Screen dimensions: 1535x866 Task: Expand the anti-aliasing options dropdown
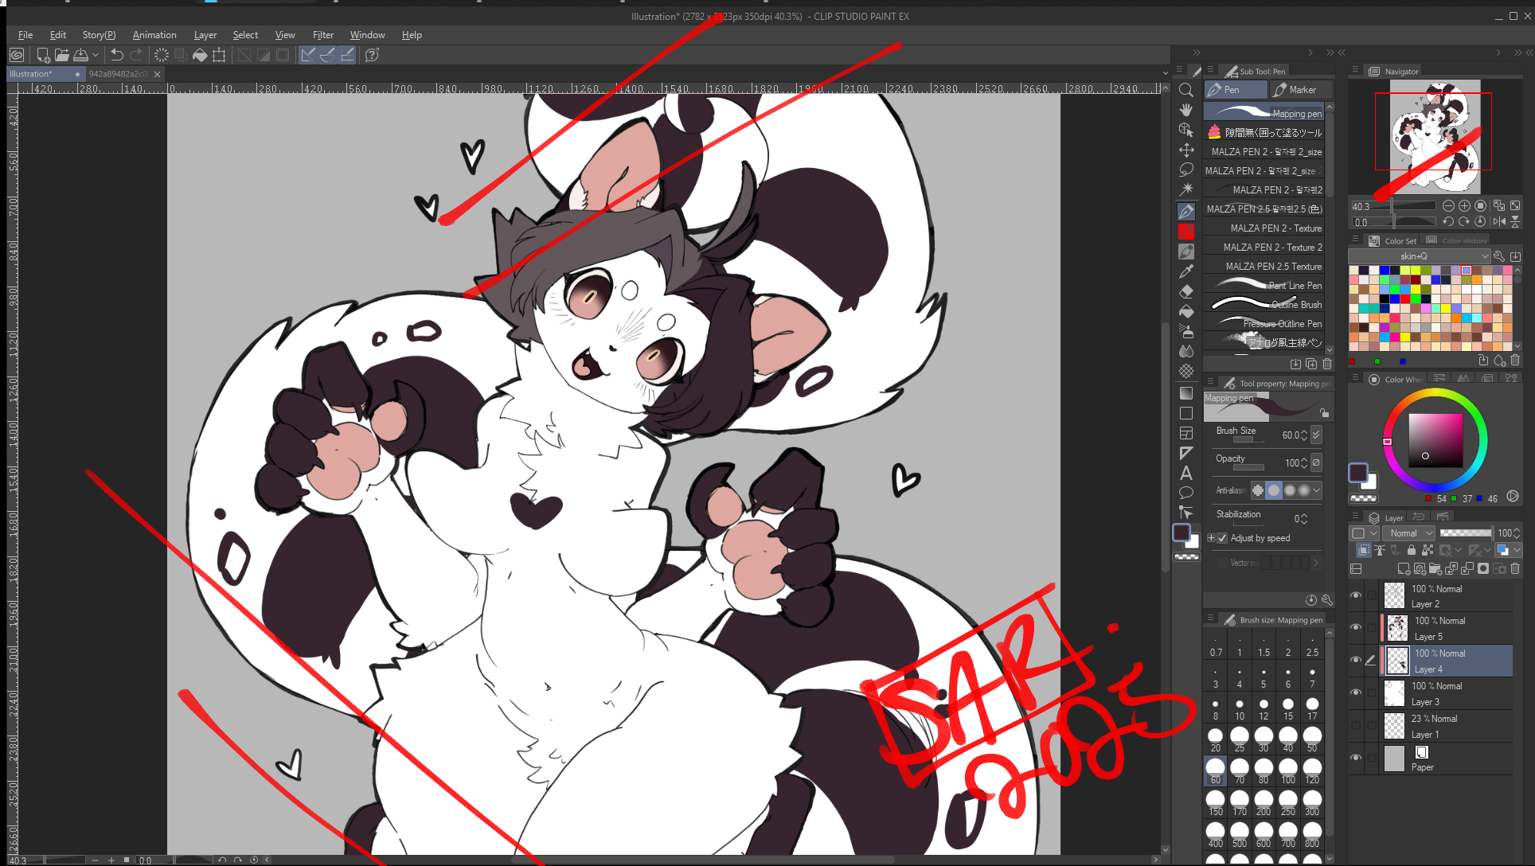(x=1317, y=490)
